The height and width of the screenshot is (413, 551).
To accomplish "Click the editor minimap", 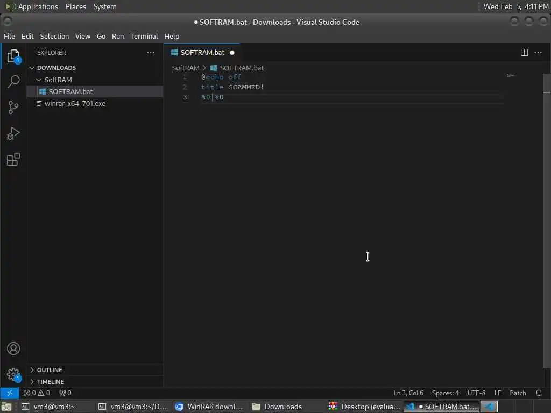I will (510, 75).
